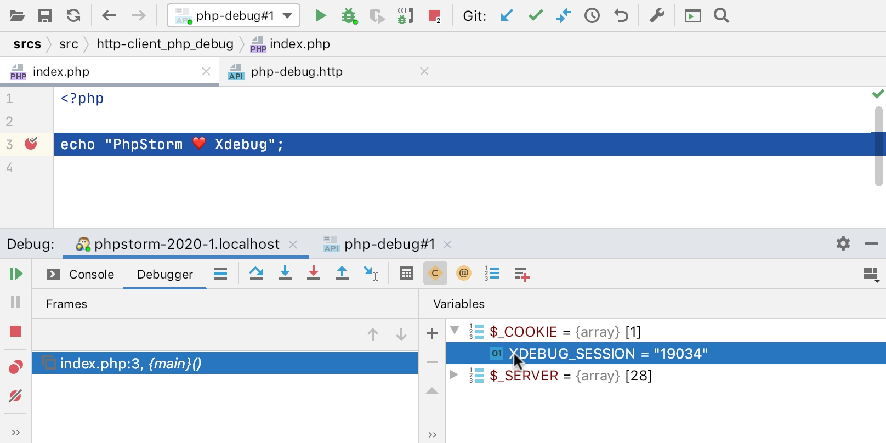Close the phpstorm-2020-1.localhost debug tab
886x443 pixels.
(x=293, y=245)
